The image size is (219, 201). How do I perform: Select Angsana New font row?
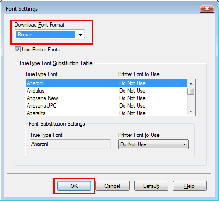pos(106,98)
